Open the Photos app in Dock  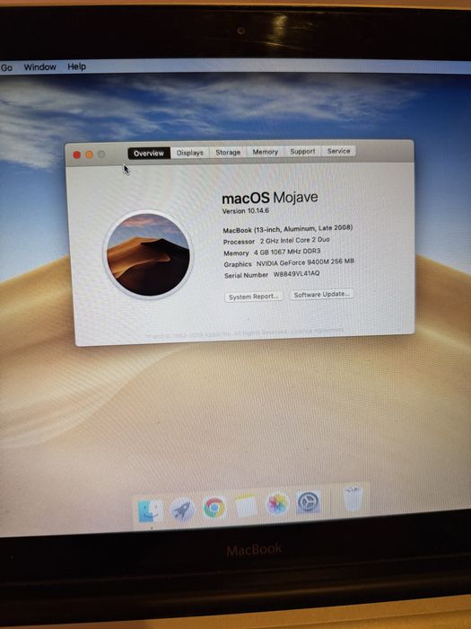coord(277,503)
